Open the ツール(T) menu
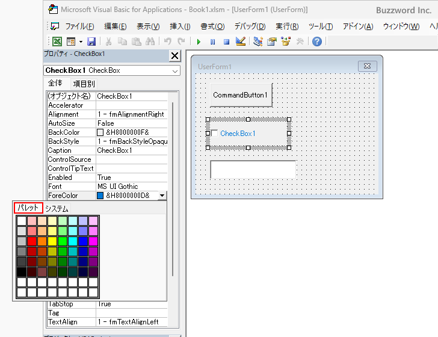The width and height of the screenshot is (438, 337). pos(321,26)
